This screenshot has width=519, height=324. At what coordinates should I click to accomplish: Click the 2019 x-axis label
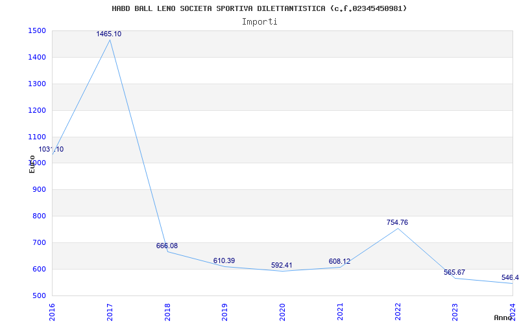[224, 312]
